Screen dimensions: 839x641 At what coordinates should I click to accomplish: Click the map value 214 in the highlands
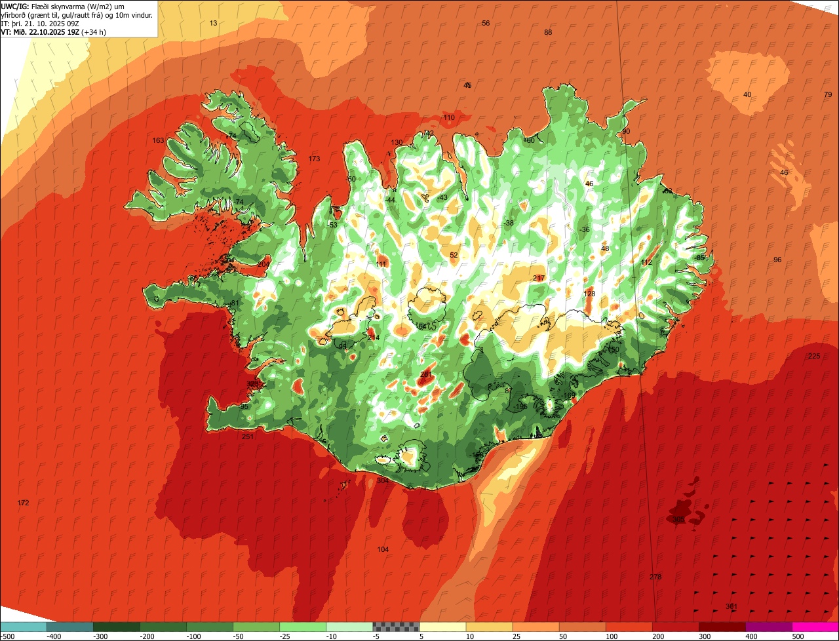point(374,338)
